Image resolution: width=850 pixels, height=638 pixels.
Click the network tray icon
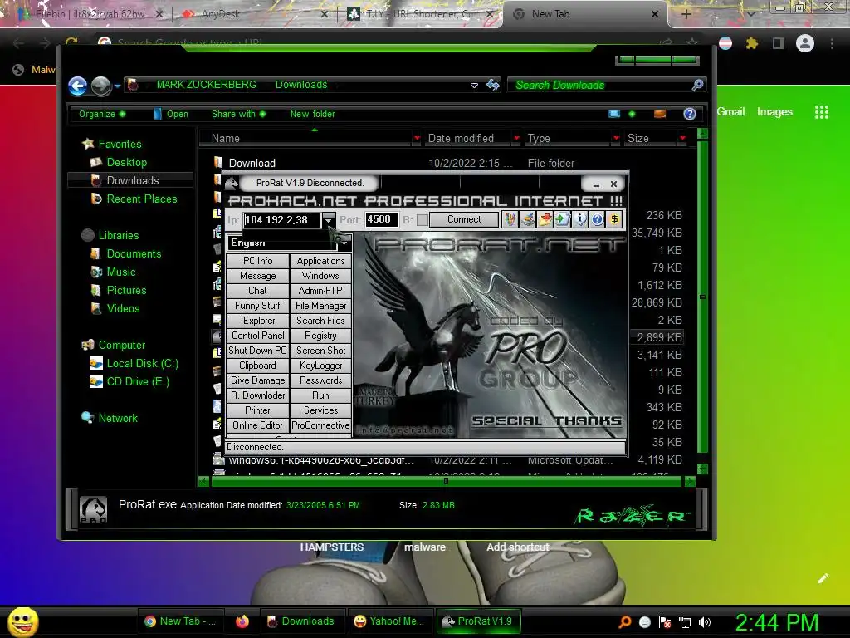(x=685, y=622)
